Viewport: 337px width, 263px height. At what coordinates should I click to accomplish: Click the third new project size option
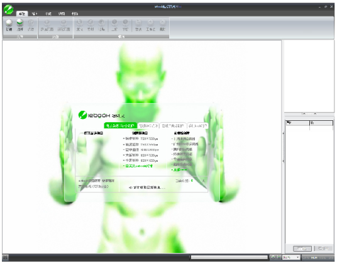click(x=141, y=150)
